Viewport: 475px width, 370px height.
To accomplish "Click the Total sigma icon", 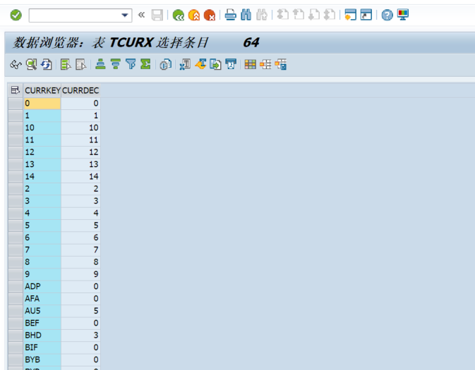I will (145, 64).
